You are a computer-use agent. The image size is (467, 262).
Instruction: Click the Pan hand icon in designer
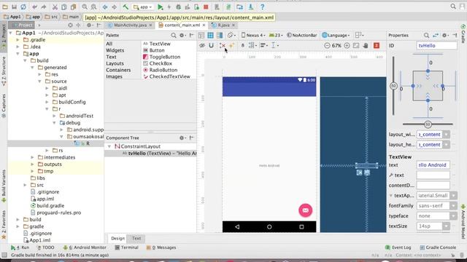(x=366, y=45)
